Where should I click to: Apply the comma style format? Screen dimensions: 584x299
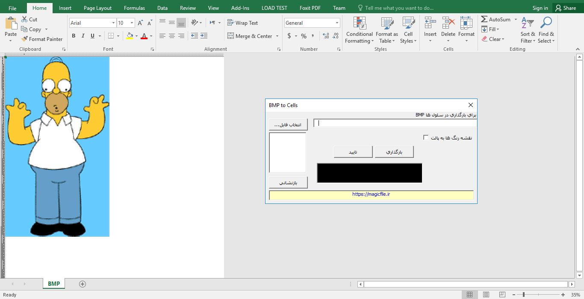tap(313, 36)
